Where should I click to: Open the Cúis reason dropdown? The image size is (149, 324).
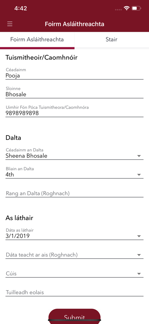point(74,273)
